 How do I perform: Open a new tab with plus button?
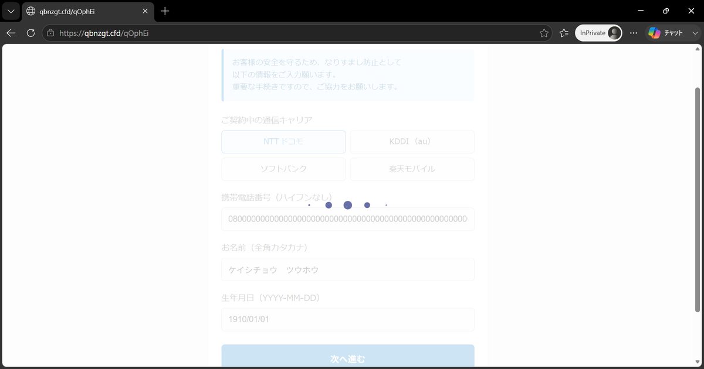165,11
